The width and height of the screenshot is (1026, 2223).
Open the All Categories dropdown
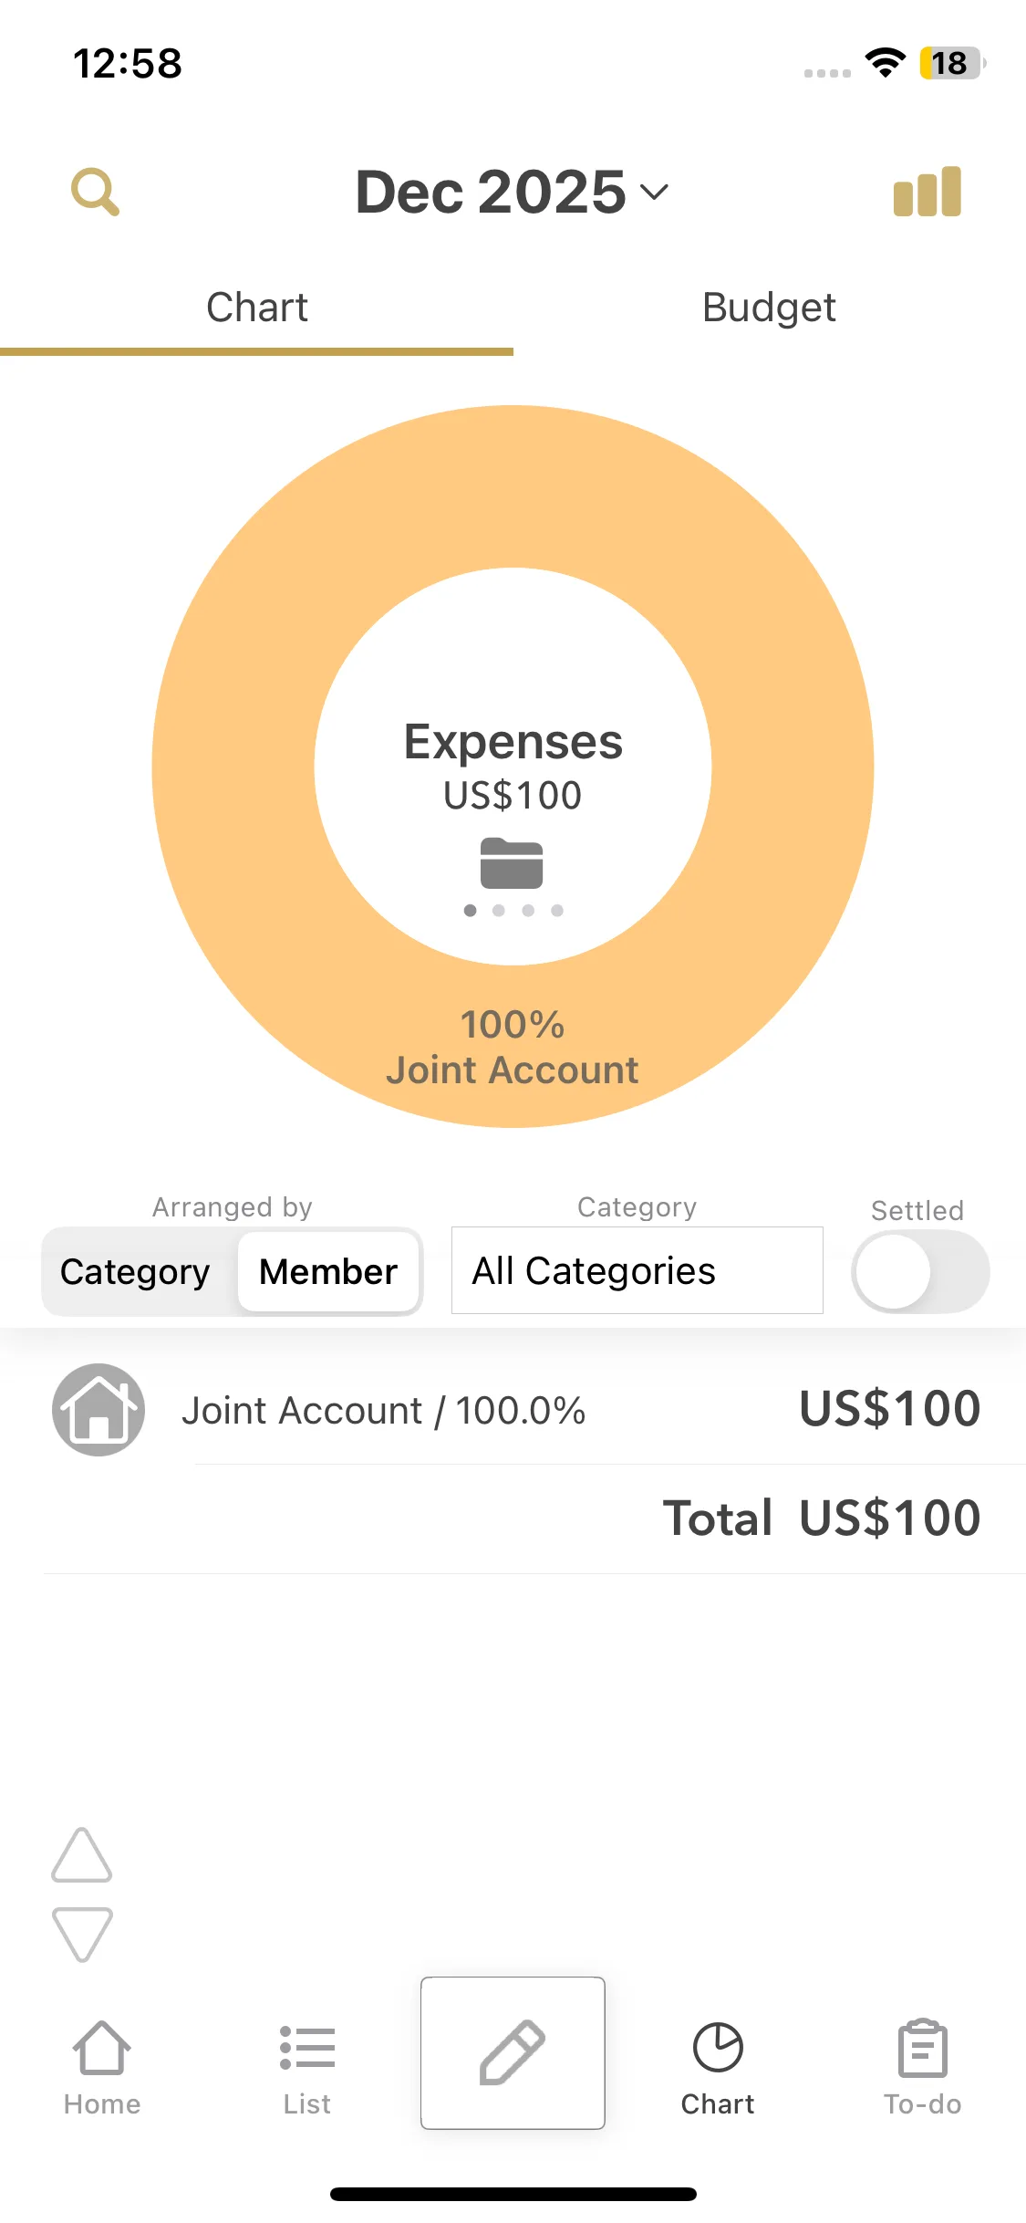637,1270
